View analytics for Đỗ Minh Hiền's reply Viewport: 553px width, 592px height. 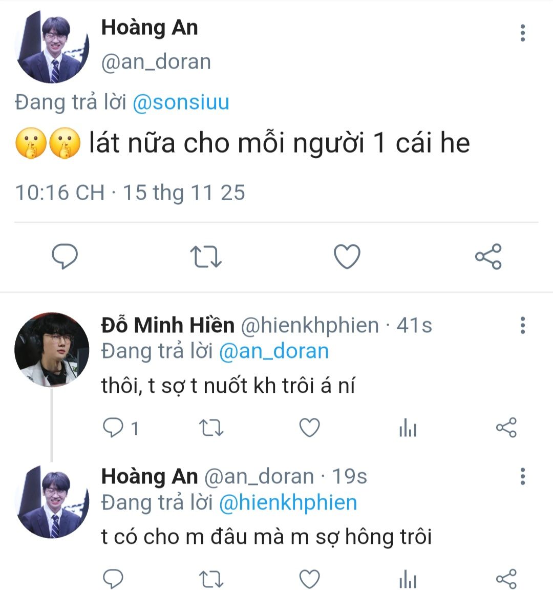point(408,428)
